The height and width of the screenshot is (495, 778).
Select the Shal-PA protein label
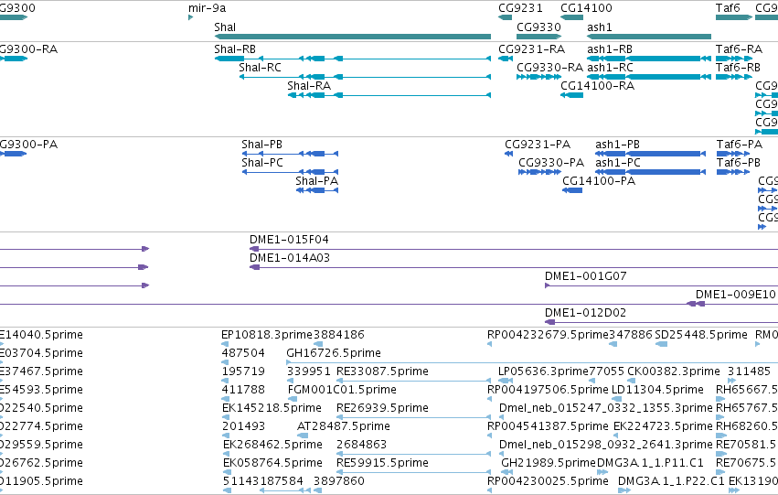point(316,181)
